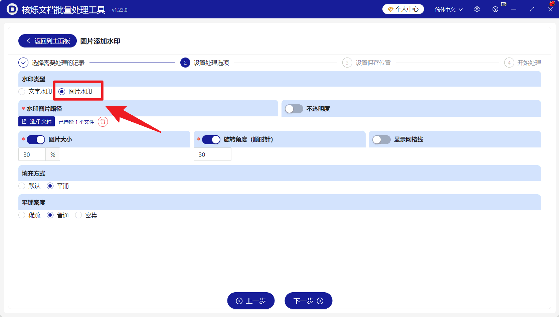The height and width of the screenshot is (317, 559).
Task: Click step label 开始处理
Action: (529, 63)
